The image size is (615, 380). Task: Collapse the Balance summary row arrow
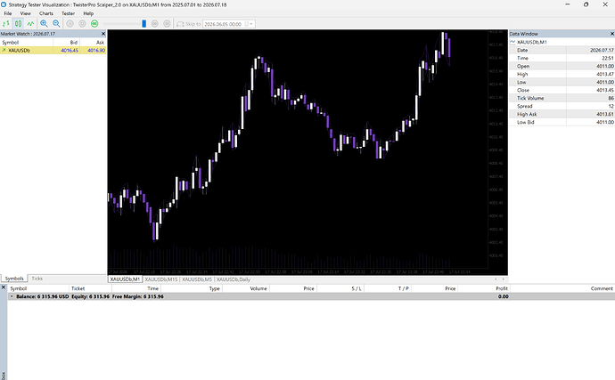[12, 296]
